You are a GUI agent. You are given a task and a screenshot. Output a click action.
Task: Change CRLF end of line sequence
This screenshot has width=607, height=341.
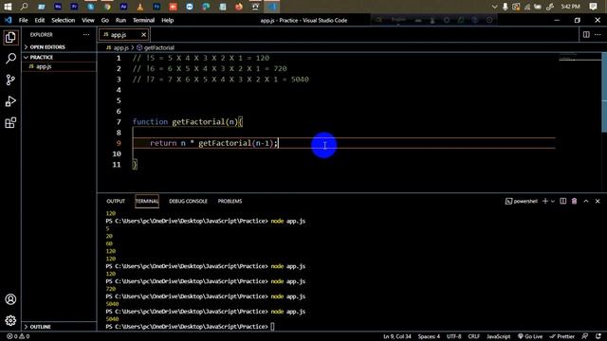(x=474, y=336)
